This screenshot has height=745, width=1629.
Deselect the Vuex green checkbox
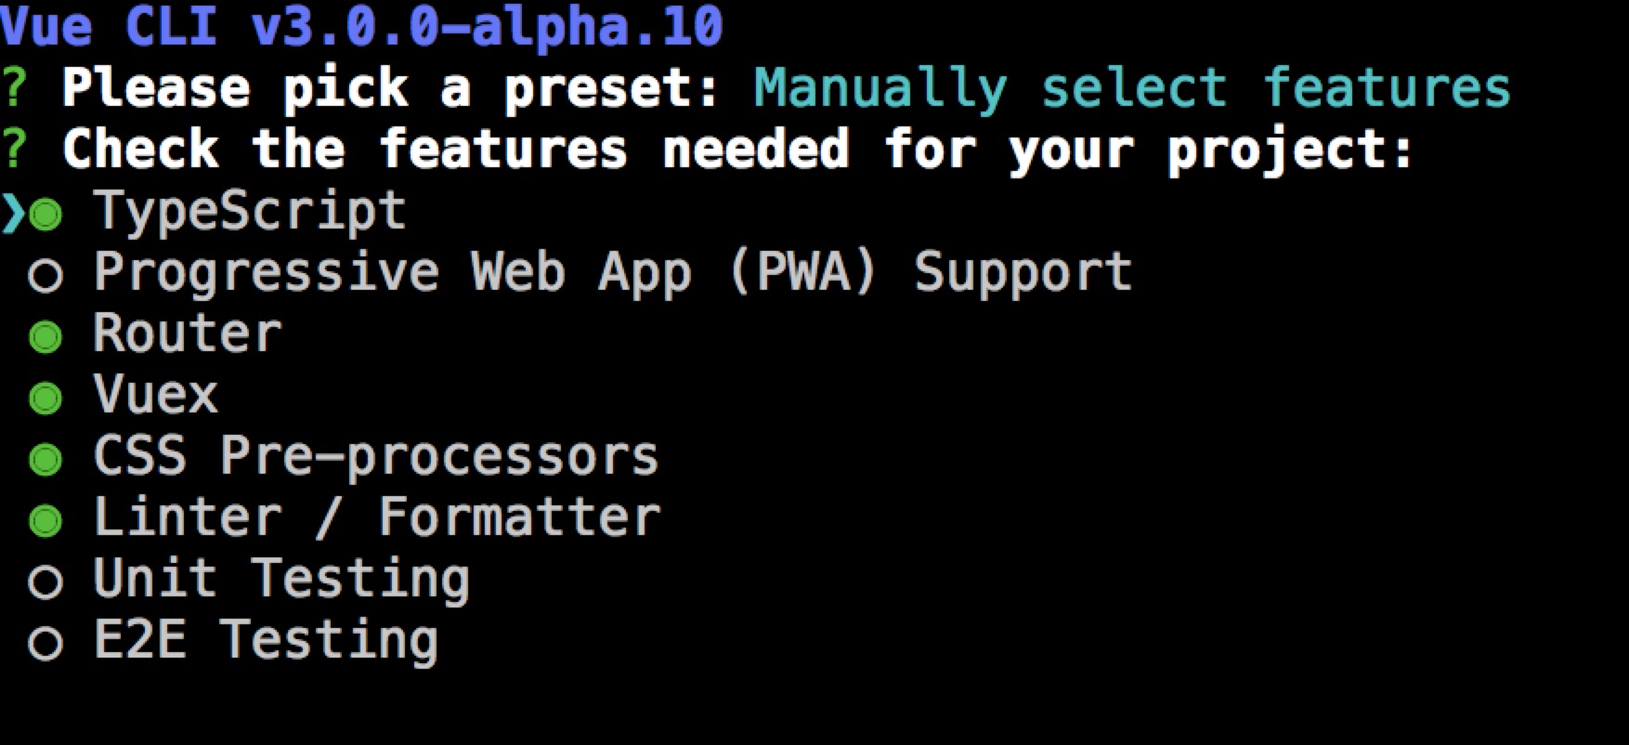46,399
